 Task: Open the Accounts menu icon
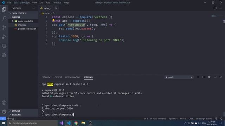[4, 103]
